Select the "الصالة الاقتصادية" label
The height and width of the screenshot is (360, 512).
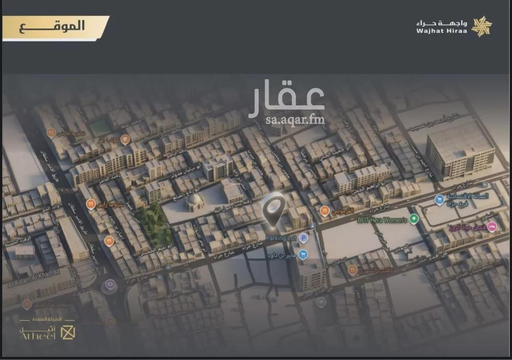(467, 196)
